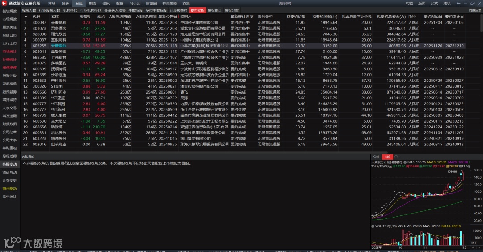Click the X10 volume scale marker

474,243
